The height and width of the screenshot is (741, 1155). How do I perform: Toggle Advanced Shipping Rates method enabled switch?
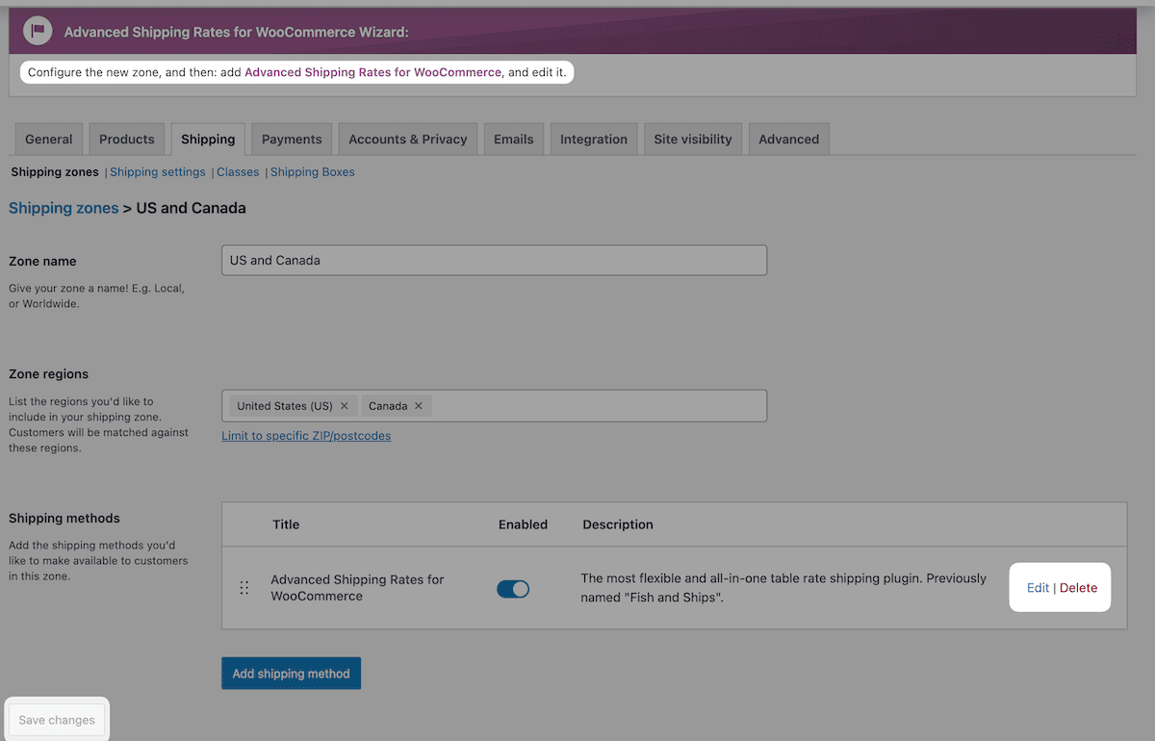pyautogui.click(x=513, y=589)
